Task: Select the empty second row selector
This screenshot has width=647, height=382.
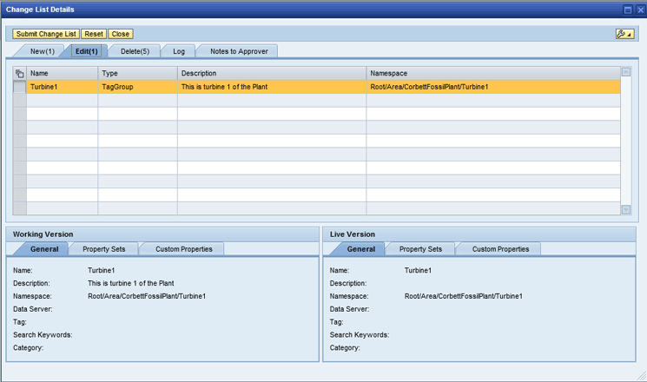Action: click(x=19, y=101)
